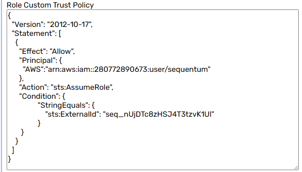Place cursor on the "Condition" key
302x172 pixels.
39,96
